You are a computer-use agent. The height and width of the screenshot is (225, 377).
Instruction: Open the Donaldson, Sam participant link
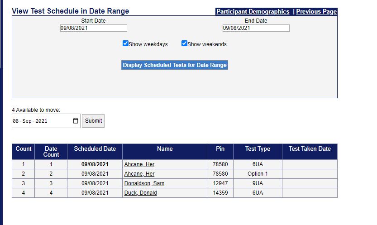pyautogui.click(x=144, y=183)
